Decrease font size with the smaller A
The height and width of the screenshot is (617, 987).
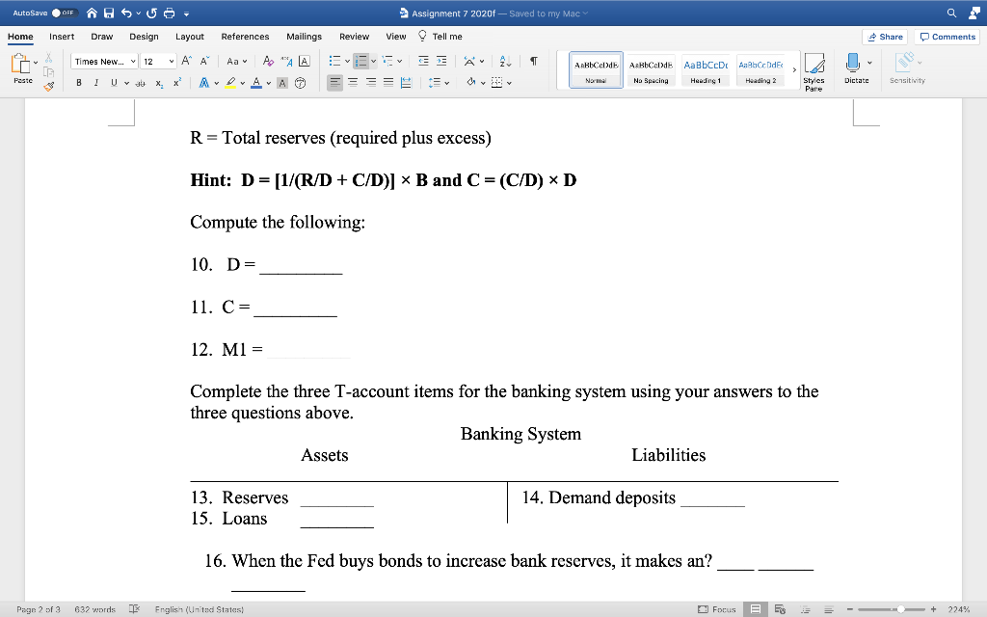coord(204,61)
